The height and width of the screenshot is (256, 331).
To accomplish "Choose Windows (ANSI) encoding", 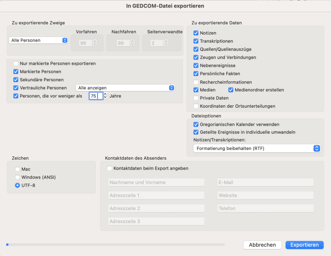I will pos(17,177).
